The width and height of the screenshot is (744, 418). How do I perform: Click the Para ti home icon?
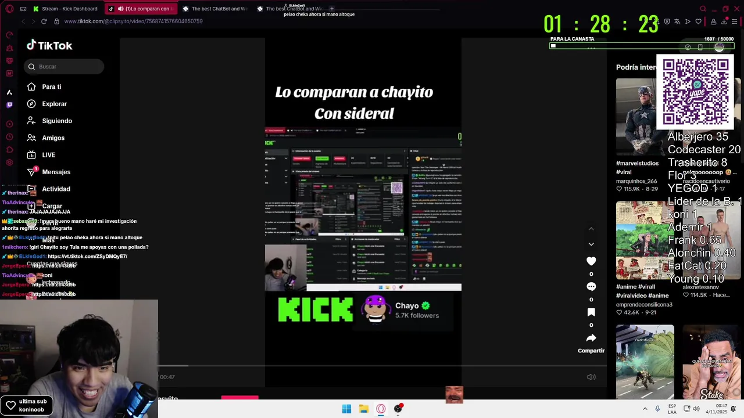tap(31, 87)
